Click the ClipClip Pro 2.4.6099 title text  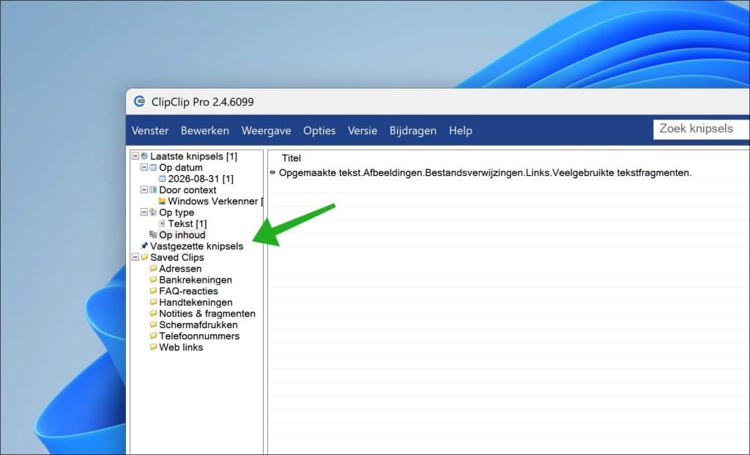[x=202, y=102]
